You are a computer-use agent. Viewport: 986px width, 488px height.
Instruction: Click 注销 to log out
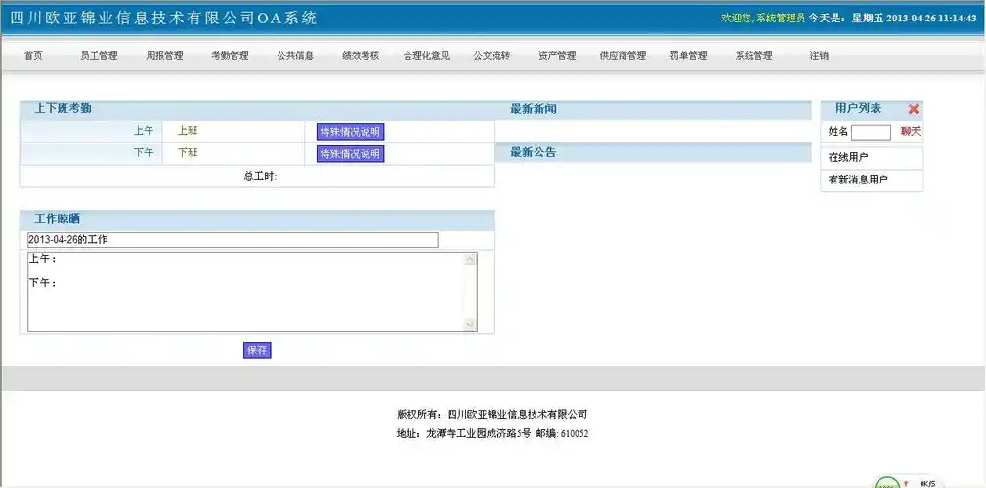tap(819, 56)
